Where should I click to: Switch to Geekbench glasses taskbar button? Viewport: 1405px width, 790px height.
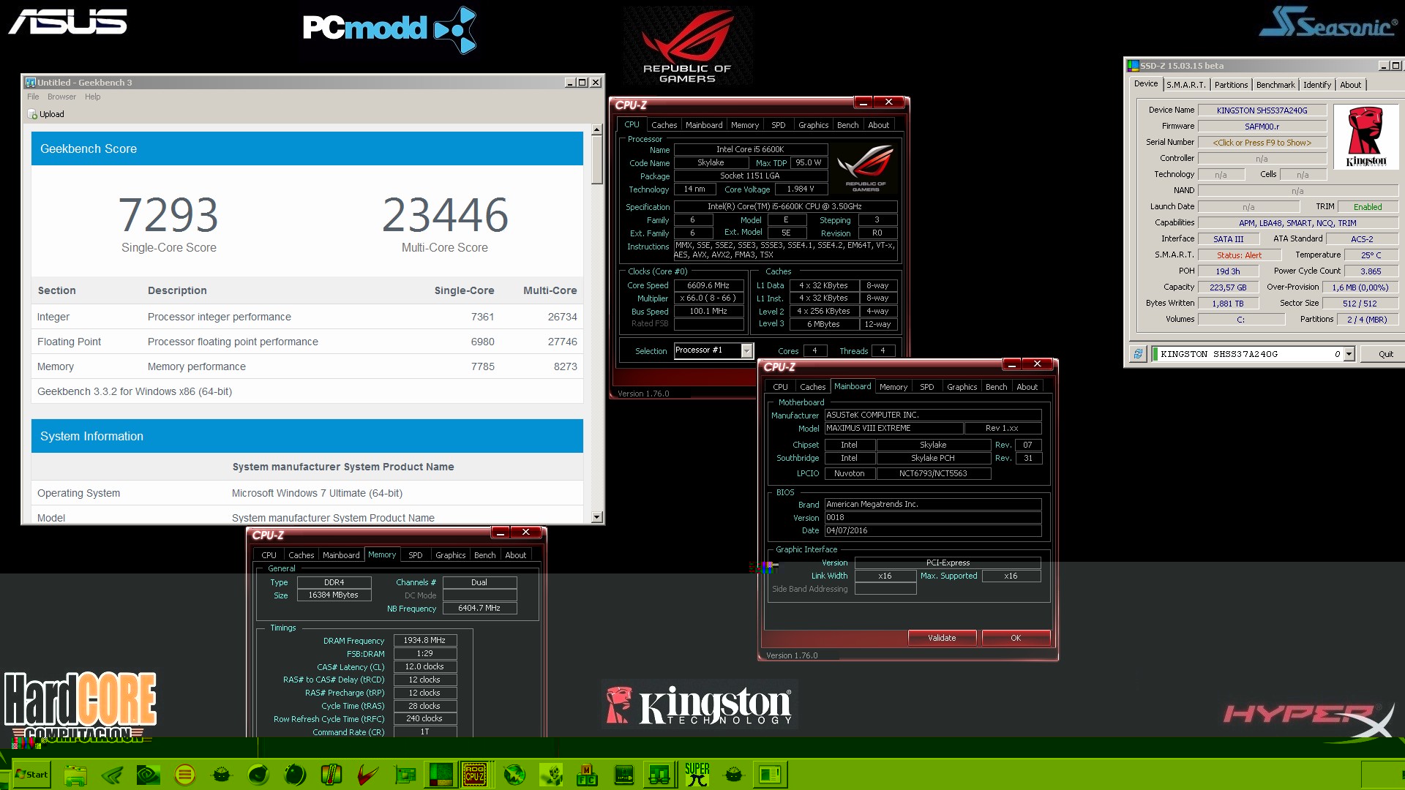click(659, 774)
